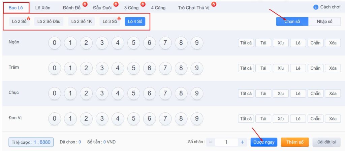The image size is (345, 151).
Task: Toggle number 9 in Ngàn row
Action: click(197, 43)
